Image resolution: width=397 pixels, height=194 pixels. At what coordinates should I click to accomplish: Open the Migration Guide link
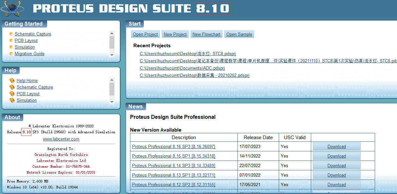pyautogui.click(x=29, y=54)
